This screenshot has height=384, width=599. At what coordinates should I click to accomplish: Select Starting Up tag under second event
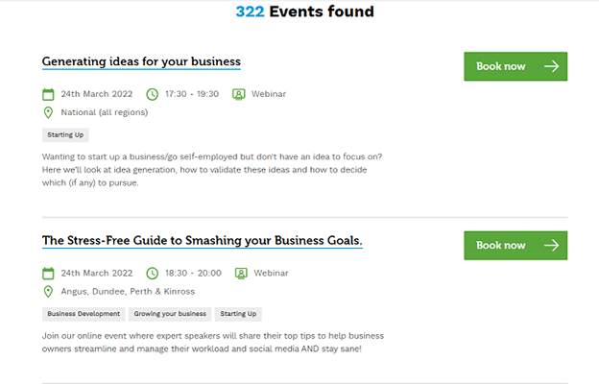(x=238, y=314)
